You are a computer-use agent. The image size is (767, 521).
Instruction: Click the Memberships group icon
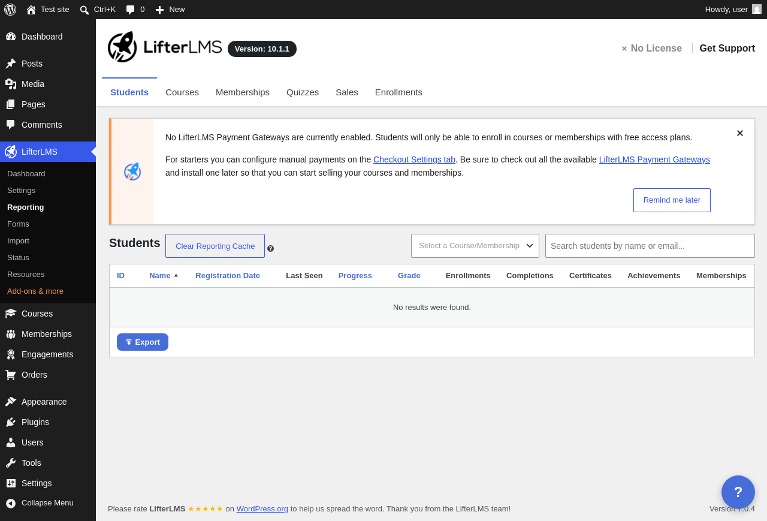[11, 334]
